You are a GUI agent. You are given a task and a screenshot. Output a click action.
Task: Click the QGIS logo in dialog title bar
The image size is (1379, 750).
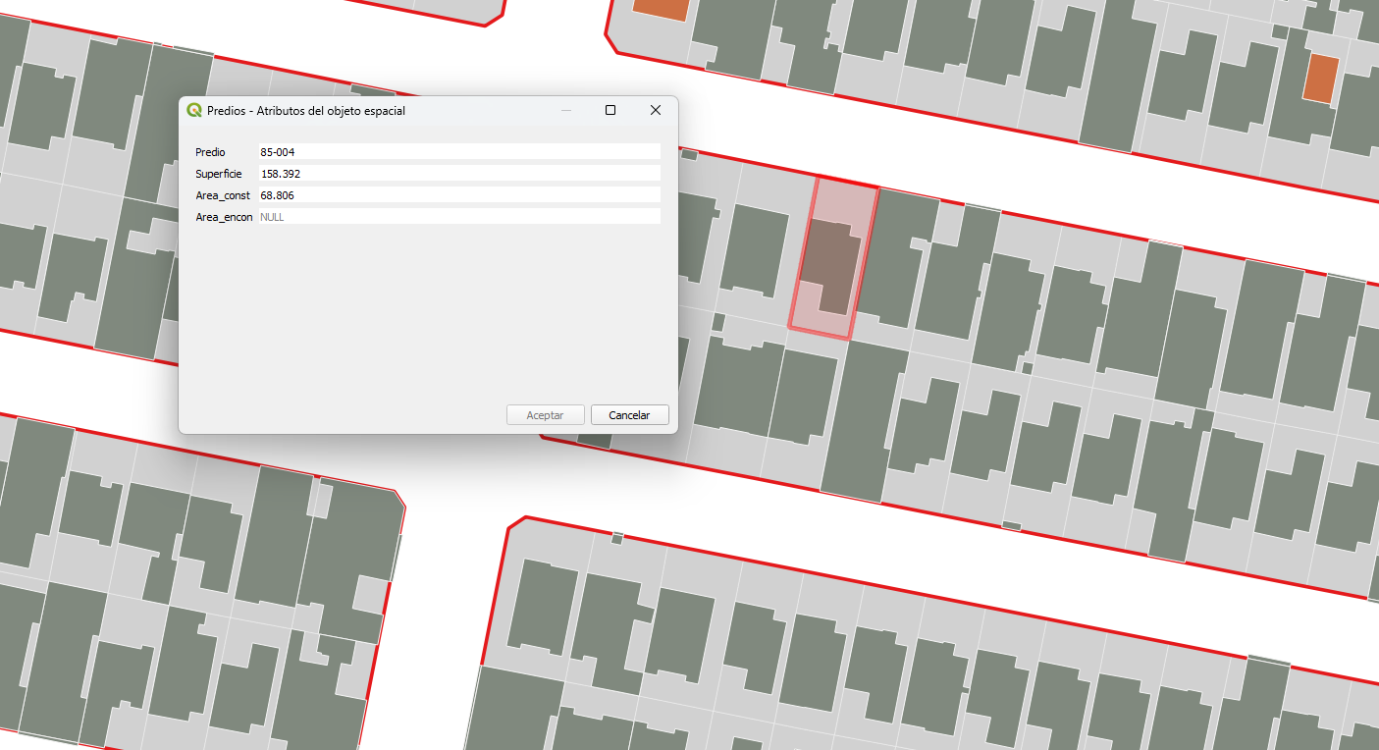(x=194, y=111)
